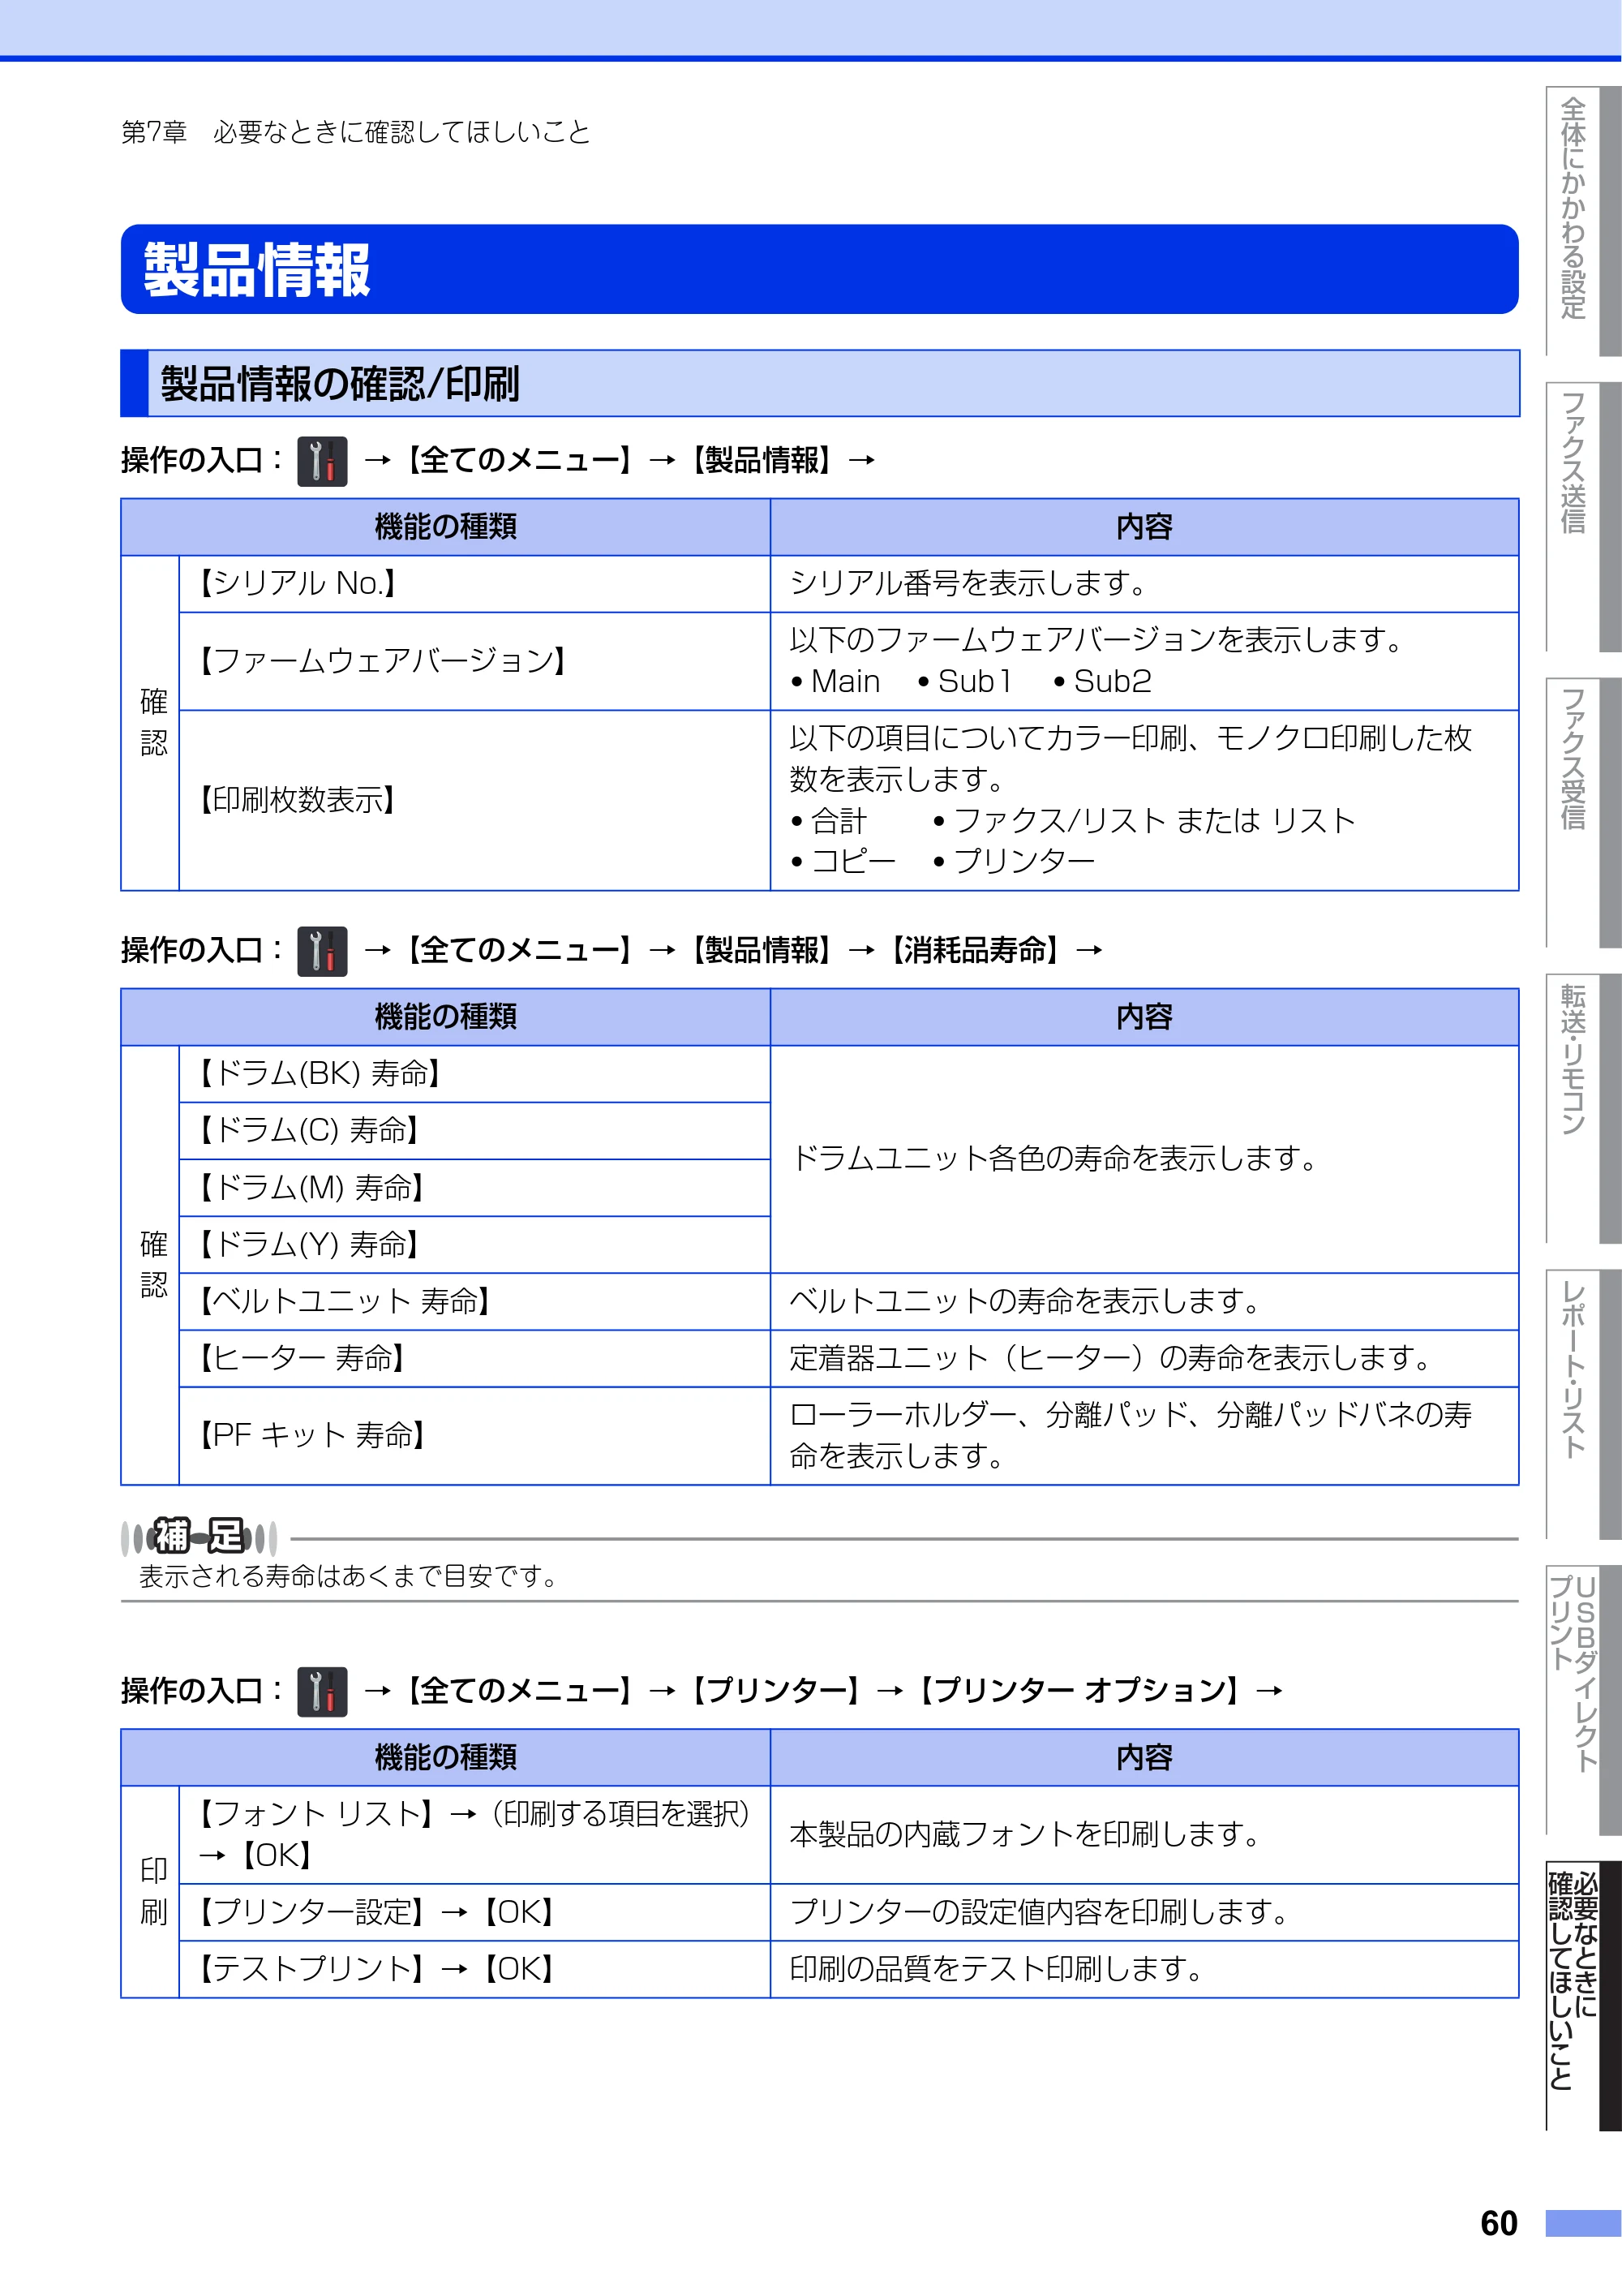
Task: Click the text ドラムユニット各色の寿命を表示します。
Action: coord(1054,1159)
